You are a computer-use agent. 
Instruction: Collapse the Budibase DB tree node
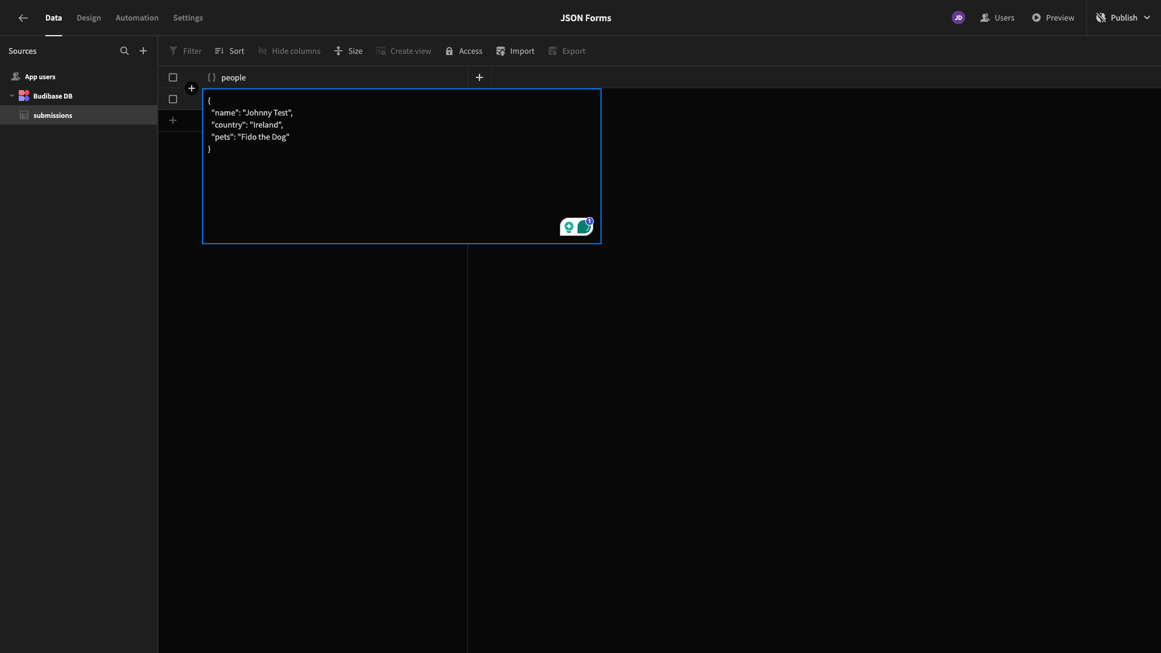[x=12, y=96]
